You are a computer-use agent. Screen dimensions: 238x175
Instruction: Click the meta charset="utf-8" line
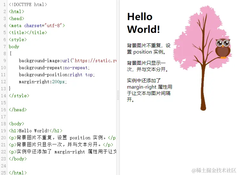point(37,26)
